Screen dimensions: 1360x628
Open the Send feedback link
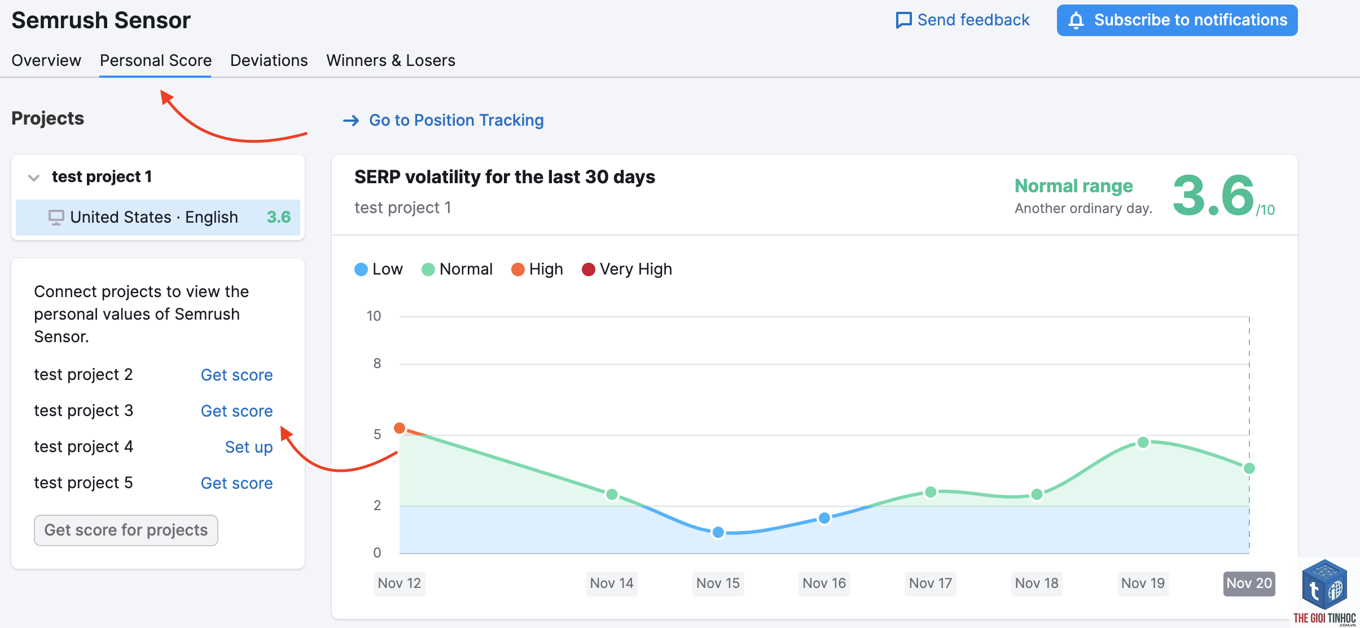963,20
